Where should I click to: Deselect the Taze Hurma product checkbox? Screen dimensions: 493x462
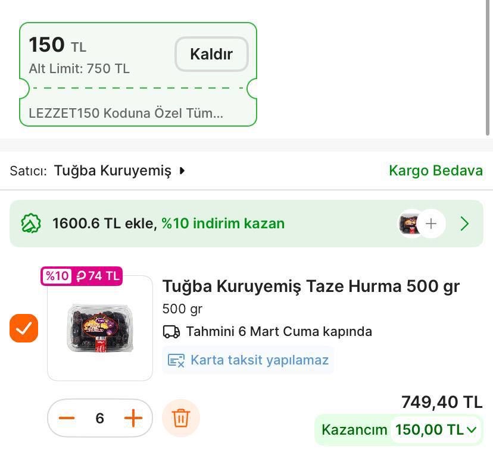point(24,328)
